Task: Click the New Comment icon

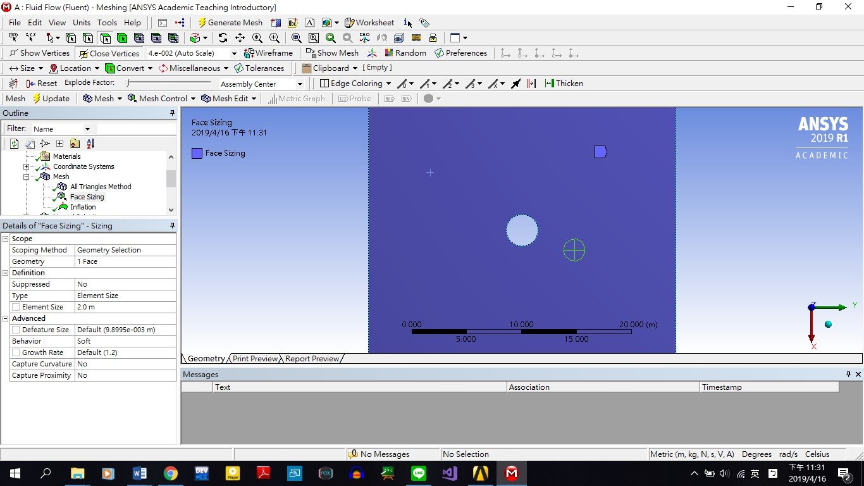Action: click(x=293, y=22)
